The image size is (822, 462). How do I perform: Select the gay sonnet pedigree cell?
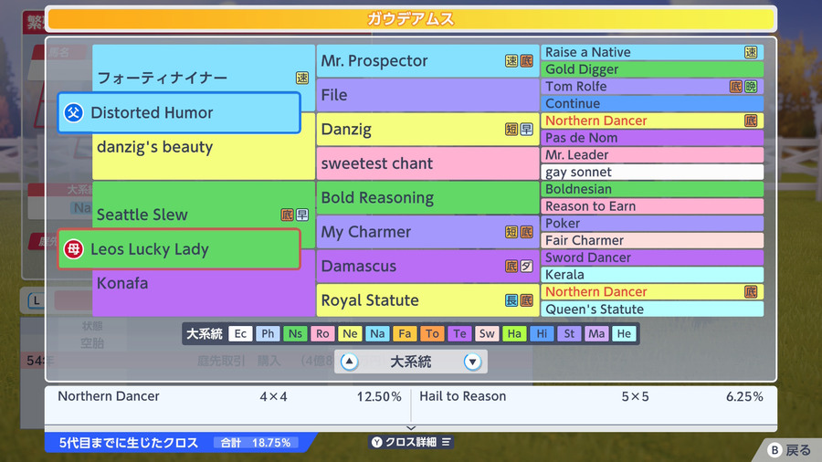652,172
